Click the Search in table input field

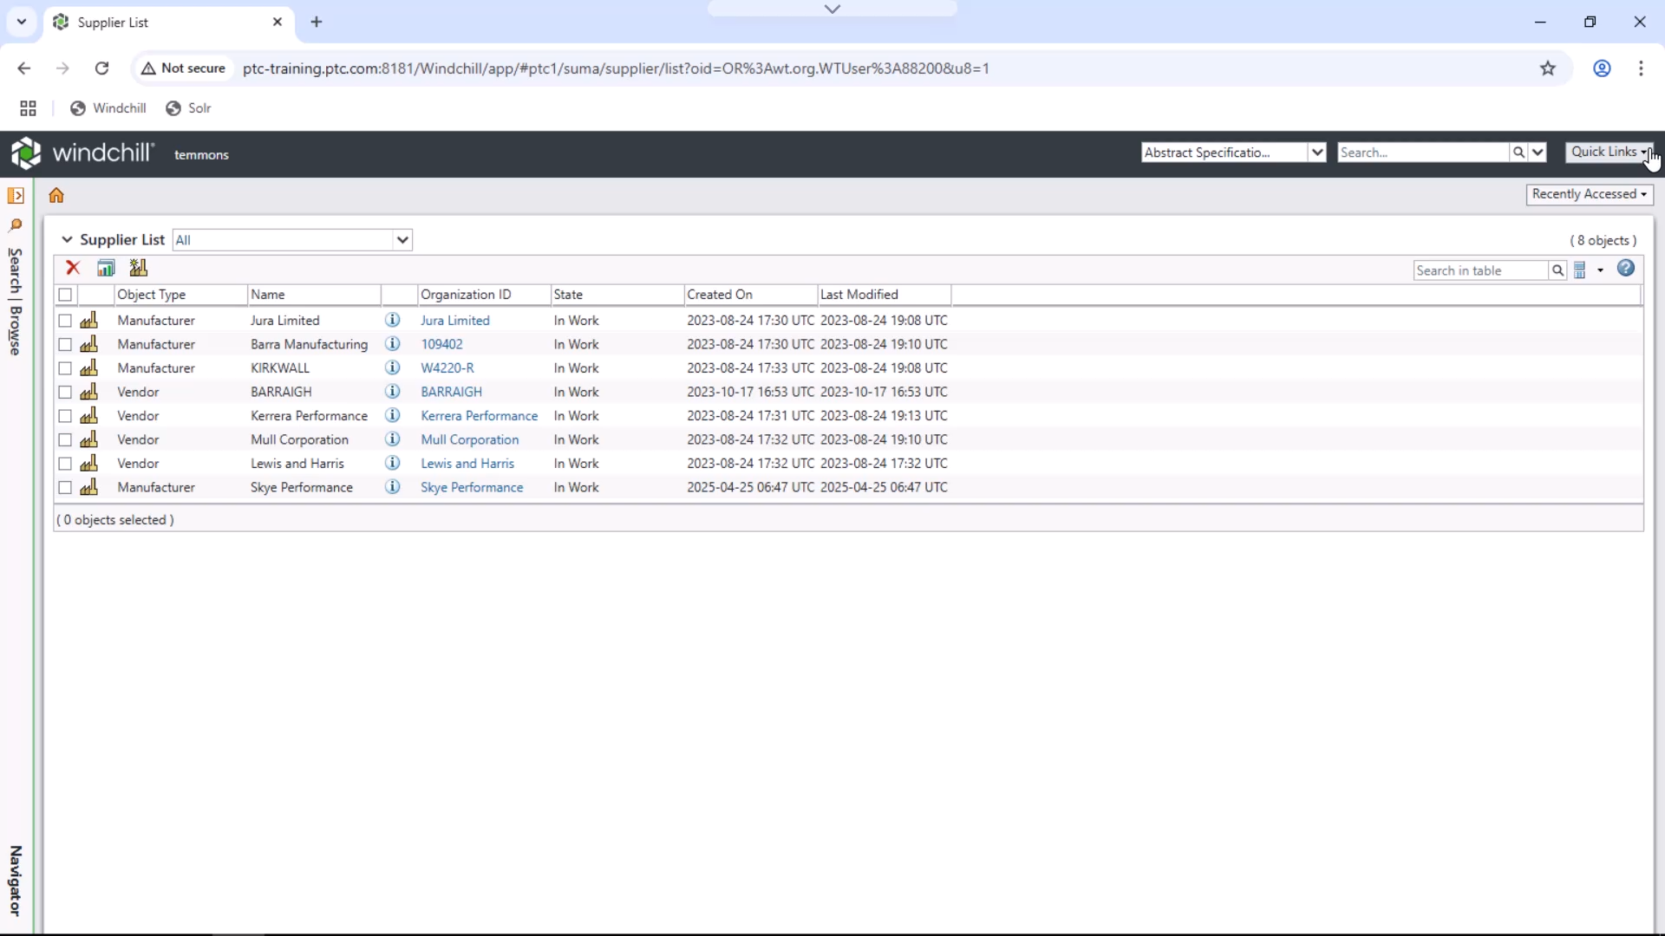pyautogui.click(x=1480, y=270)
